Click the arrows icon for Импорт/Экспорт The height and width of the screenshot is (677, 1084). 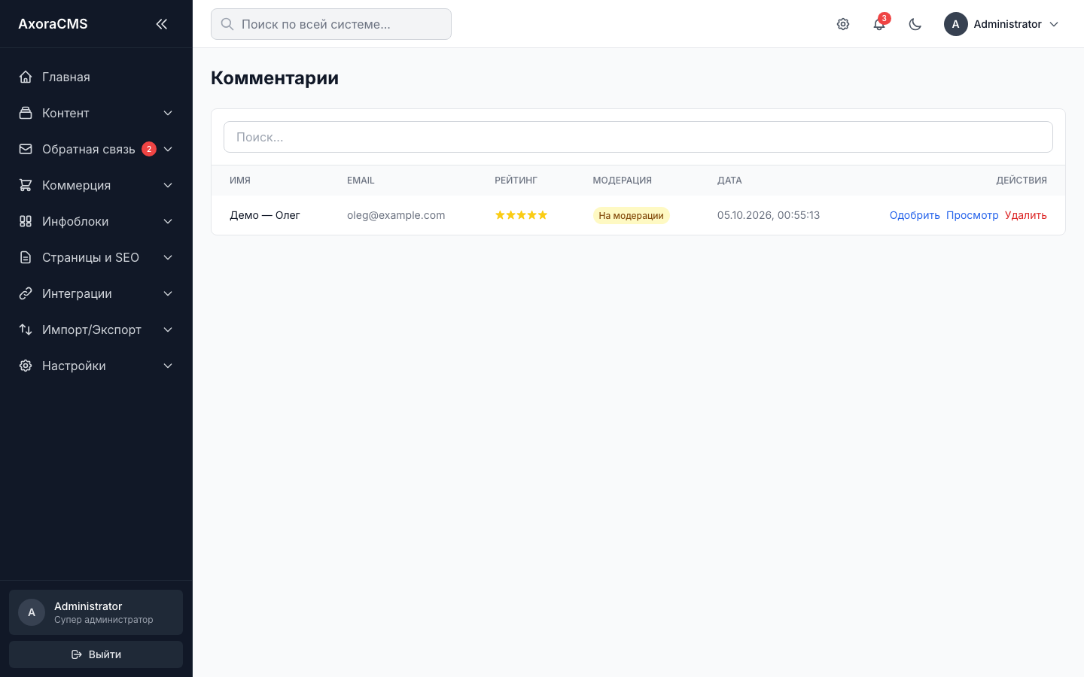click(26, 329)
